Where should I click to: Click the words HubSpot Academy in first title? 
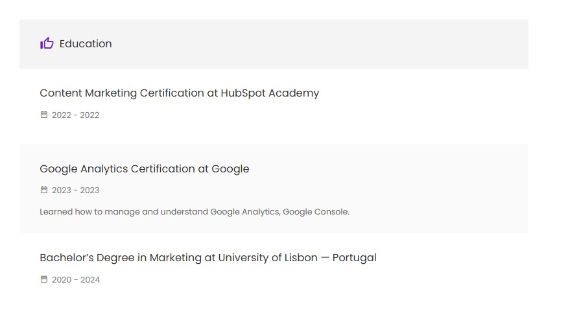click(270, 93)
